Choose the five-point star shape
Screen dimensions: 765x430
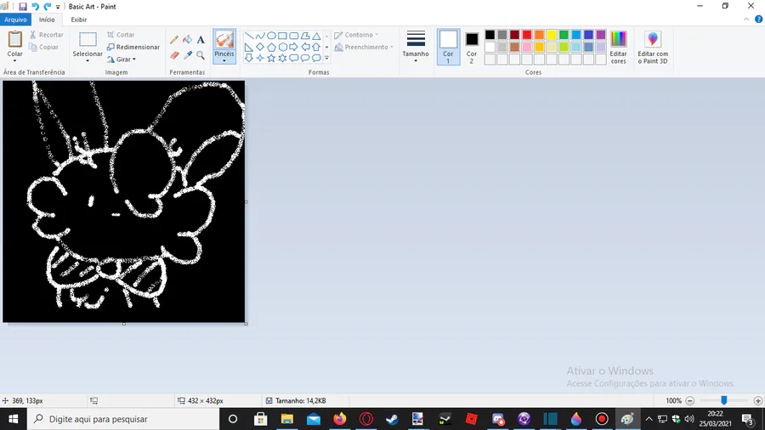[271, 58]
